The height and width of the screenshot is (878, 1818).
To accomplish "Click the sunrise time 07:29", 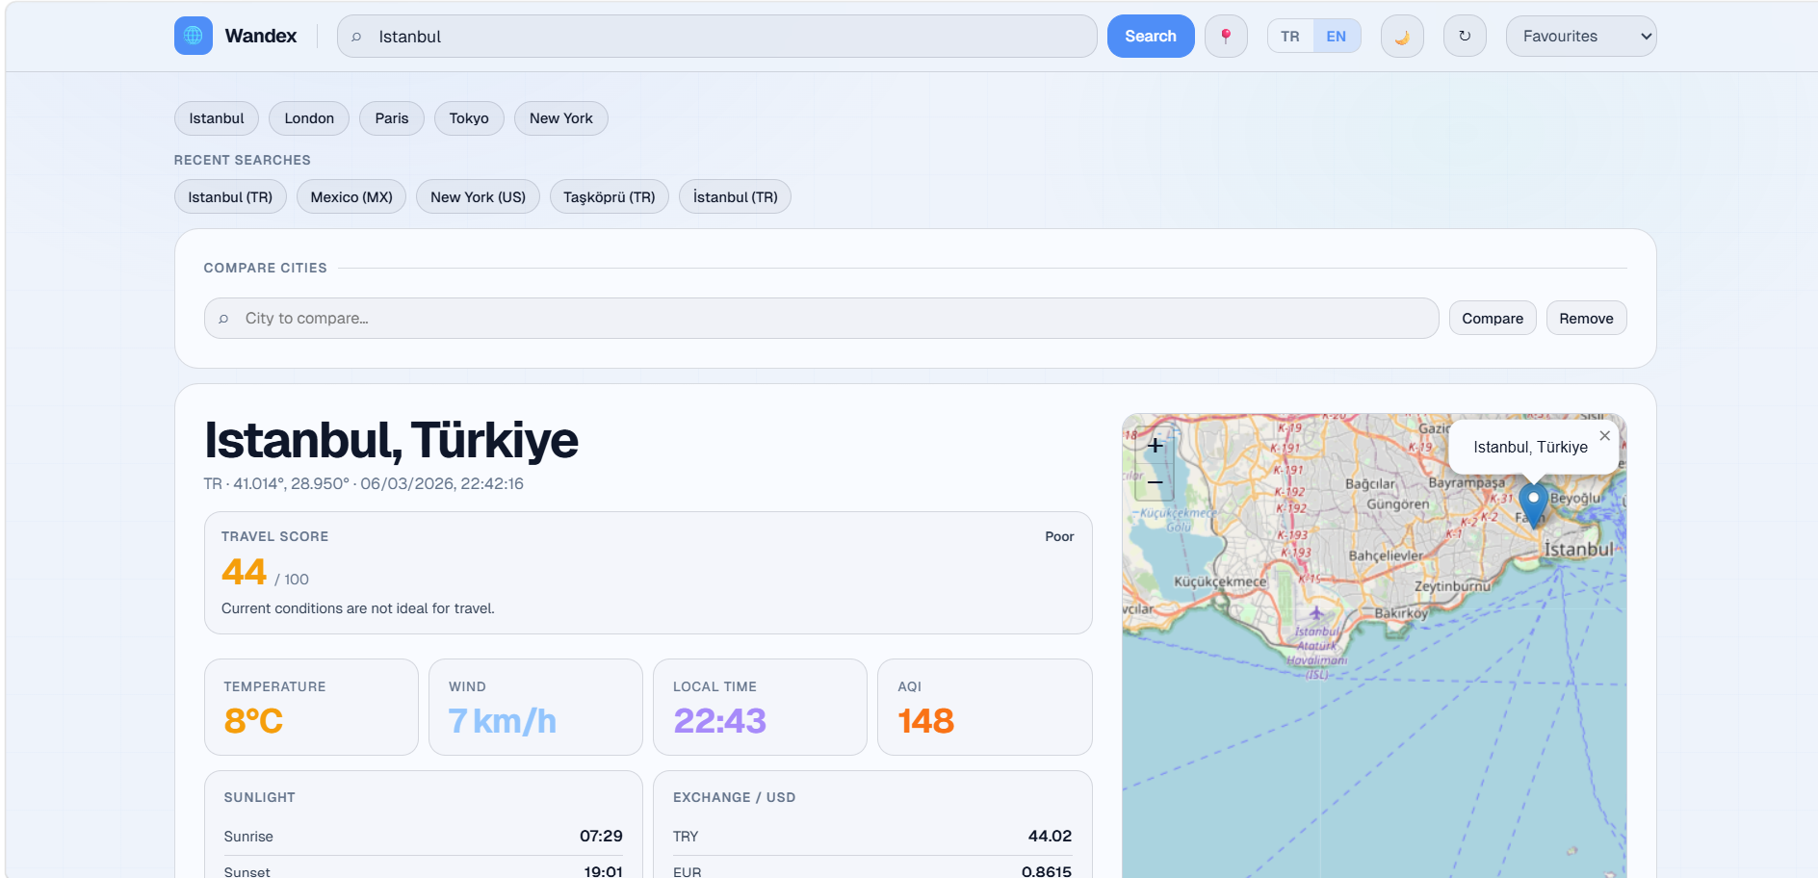I will point(601,837).
